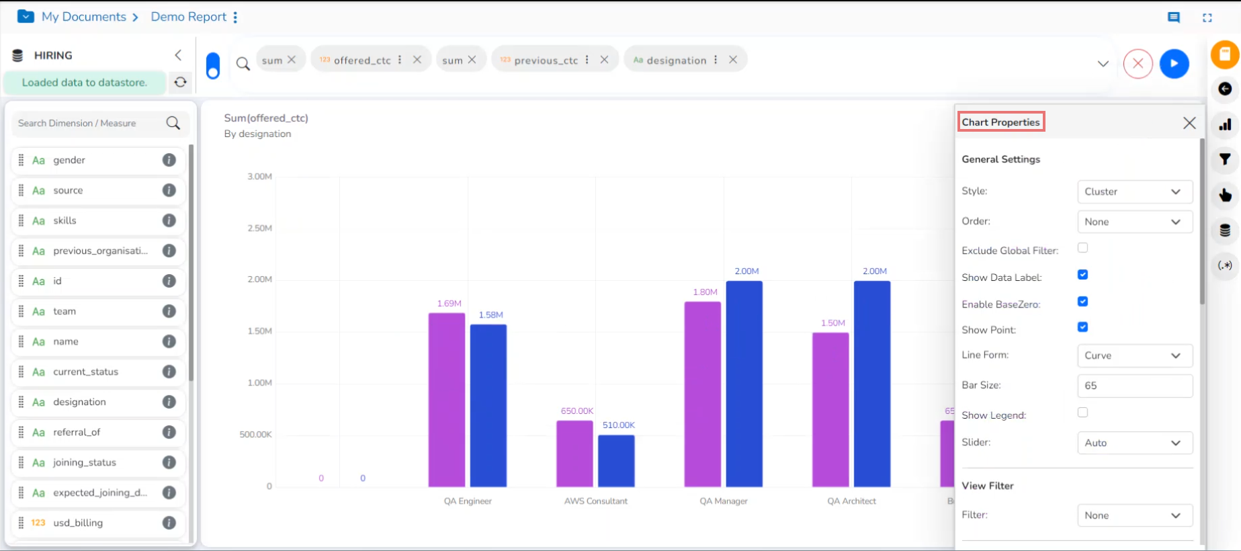Open Demo Report three-dot options menu
The width and height of the screenshot is (1241, 551).
(x=235, y=17)
